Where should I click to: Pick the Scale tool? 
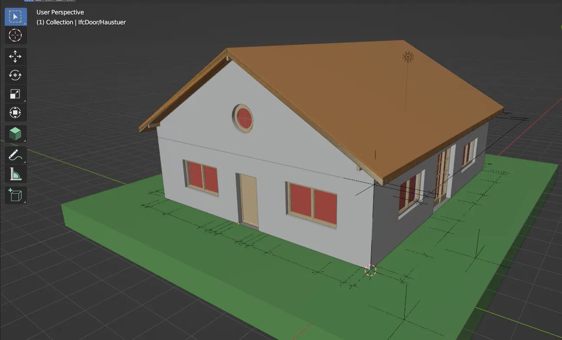(x=15, y=94)
